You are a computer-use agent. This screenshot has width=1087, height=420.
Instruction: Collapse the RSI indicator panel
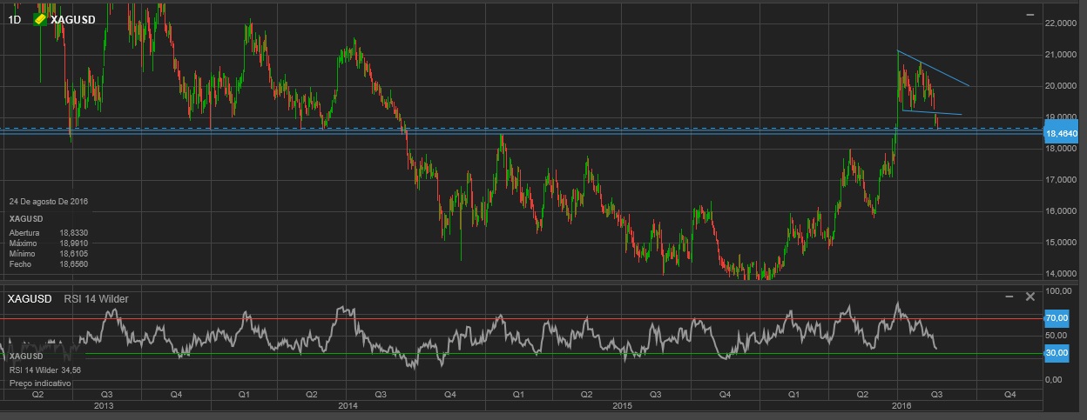(1009, 297)
